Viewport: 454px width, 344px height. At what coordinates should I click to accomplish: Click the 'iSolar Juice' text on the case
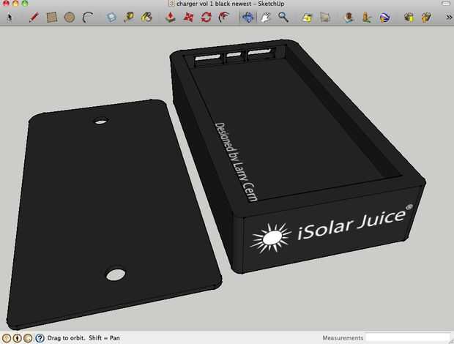351,224
